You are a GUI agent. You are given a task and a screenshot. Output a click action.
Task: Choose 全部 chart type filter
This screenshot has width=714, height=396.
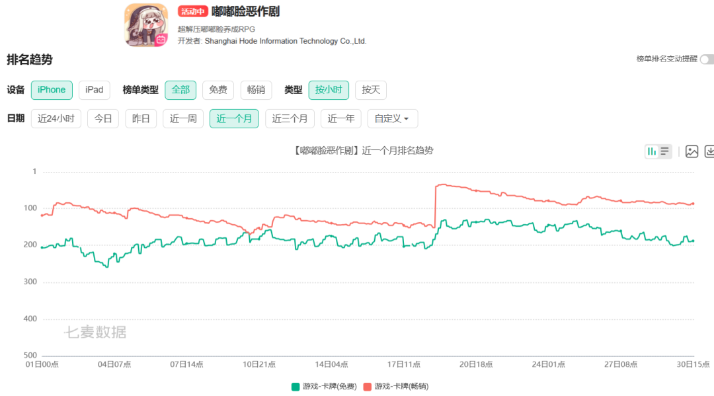coord(180,90)
